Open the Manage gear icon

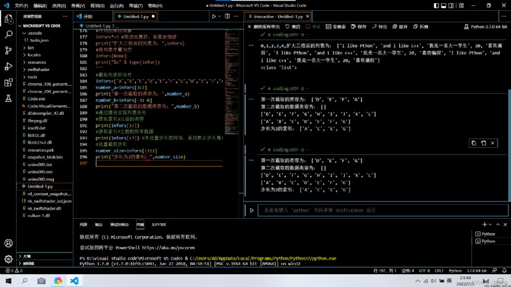point(9,259)
